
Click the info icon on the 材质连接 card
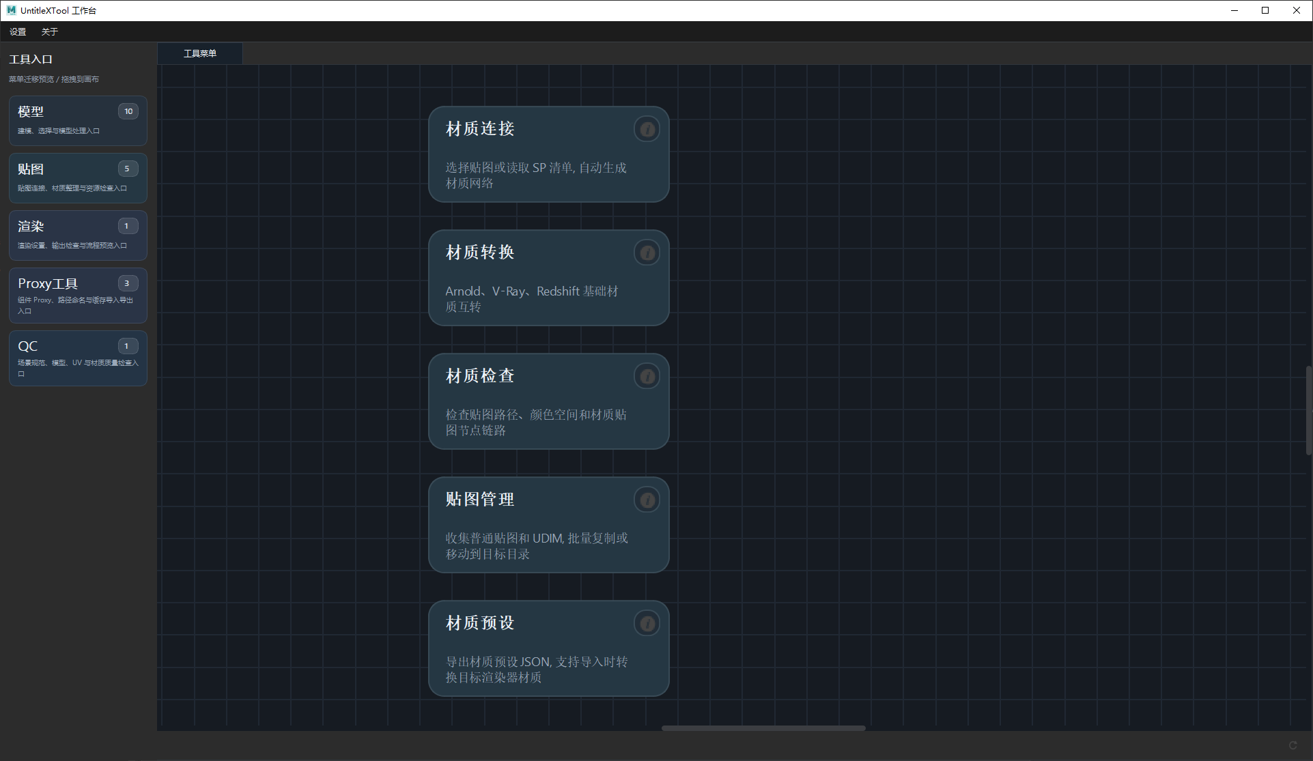(x=647, y=129)
